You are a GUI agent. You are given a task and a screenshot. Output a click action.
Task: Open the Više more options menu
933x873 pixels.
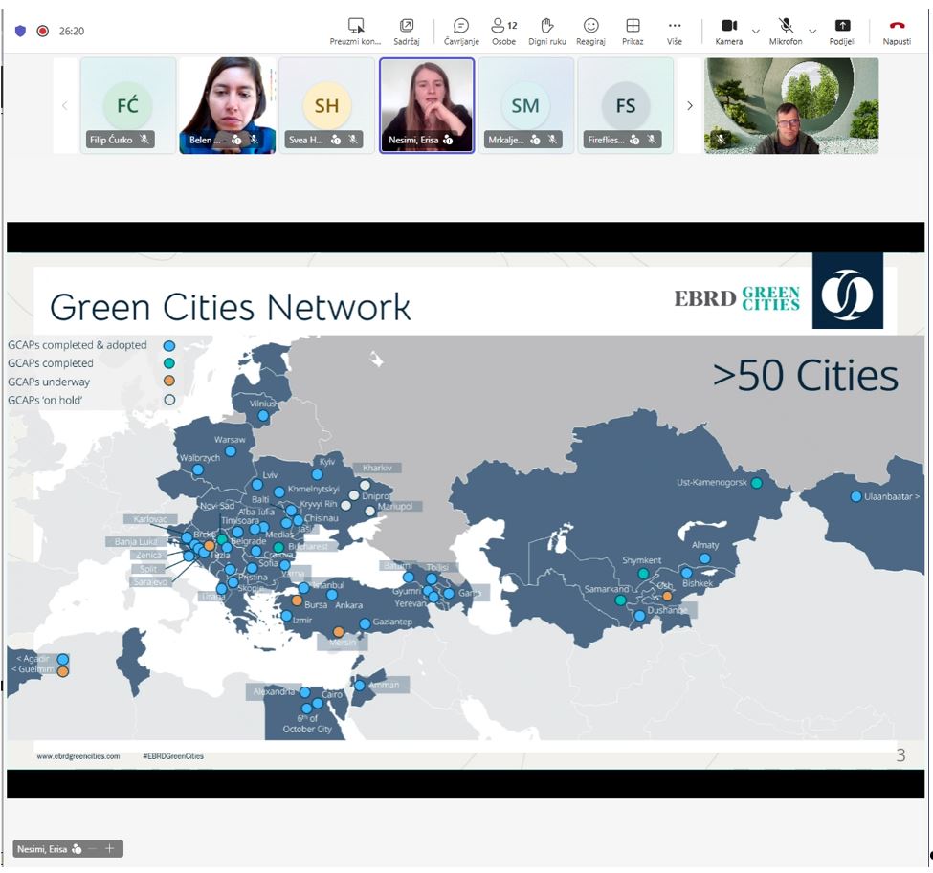coord(675,31)
